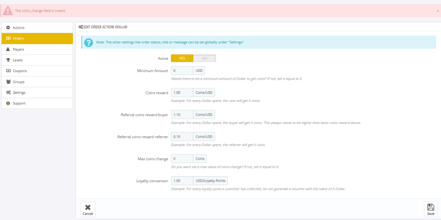Click the Settings gears icon
This screenshot has width=441, height=220.
tap(8, 93)
